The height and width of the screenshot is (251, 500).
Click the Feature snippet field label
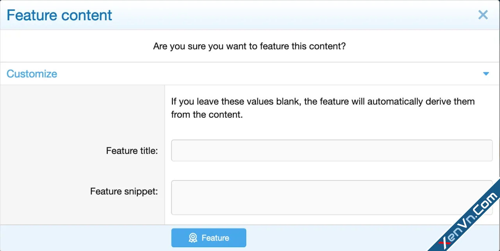(124, 191)
